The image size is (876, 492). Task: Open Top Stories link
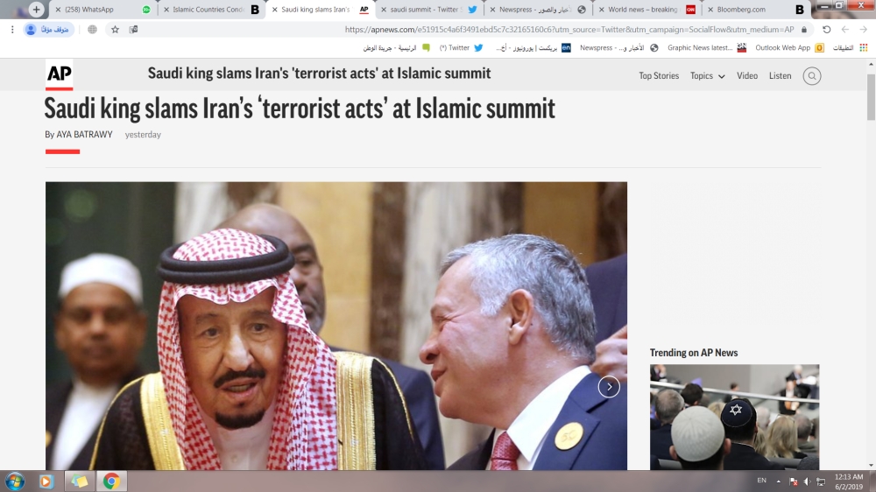point(659,76)
